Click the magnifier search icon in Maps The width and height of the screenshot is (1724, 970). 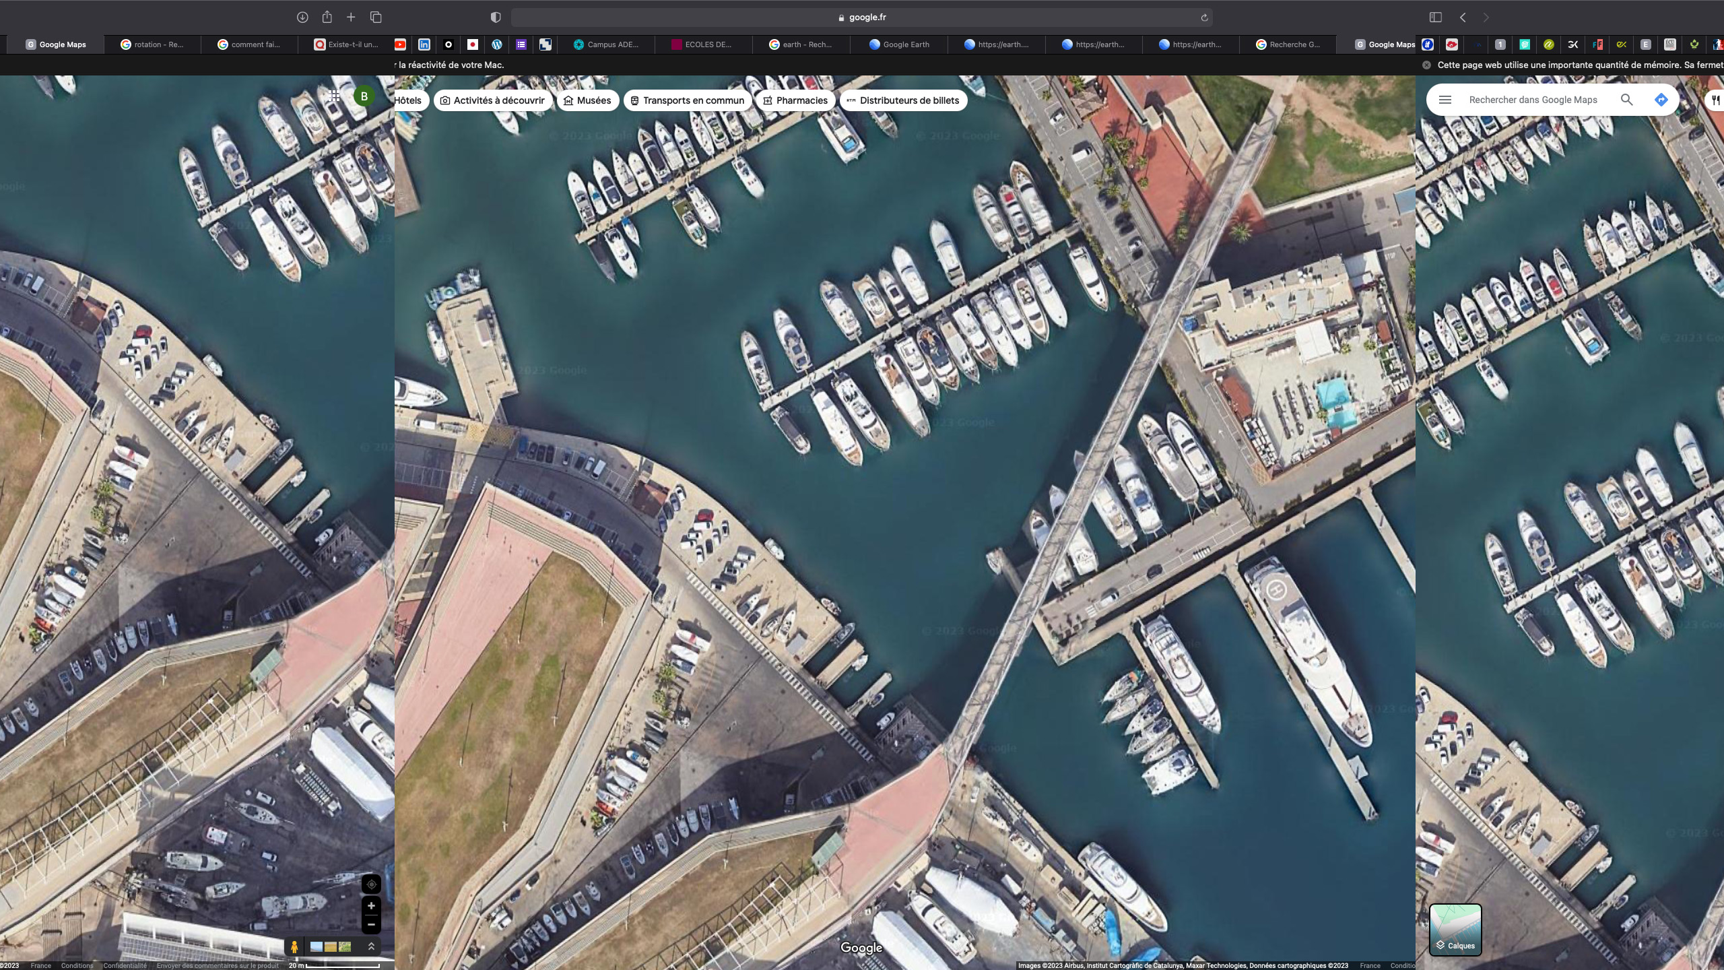pos(1626,100)
